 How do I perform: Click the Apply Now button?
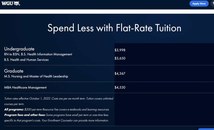pyautogui.click(x=199, y=4)
